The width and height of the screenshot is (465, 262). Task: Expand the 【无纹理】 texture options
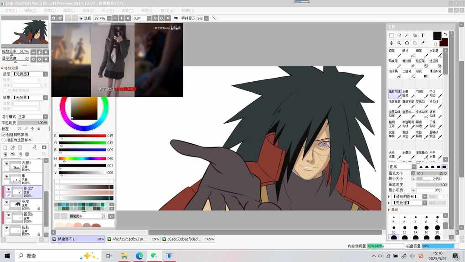pyautogui.click(x=389, y=203)
